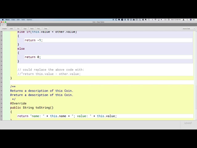Screen dimensions: 197x148
Task: Open the BlueJ application menu
Action: (x=7, y=20)
